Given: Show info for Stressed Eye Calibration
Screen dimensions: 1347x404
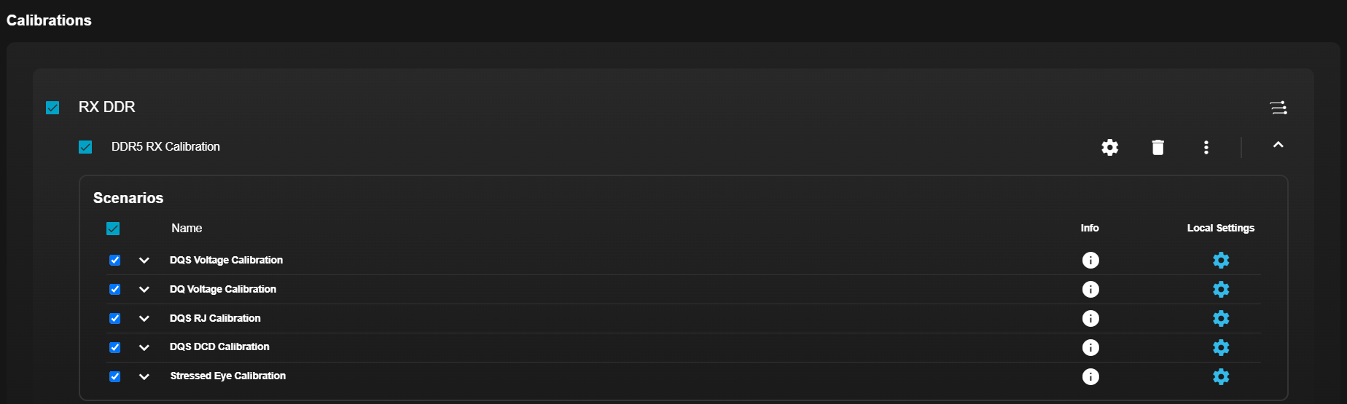Looking at the screenshot, I should point(1090,376).
